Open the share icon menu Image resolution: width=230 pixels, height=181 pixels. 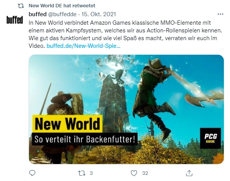coord(189,173)
